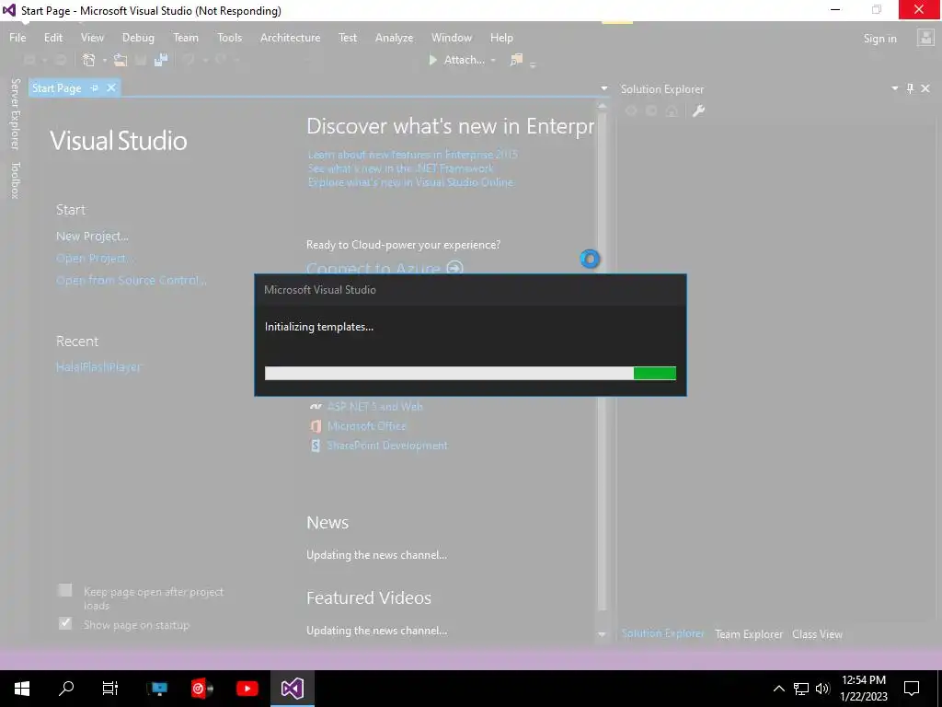Open the Test menu

347,37
